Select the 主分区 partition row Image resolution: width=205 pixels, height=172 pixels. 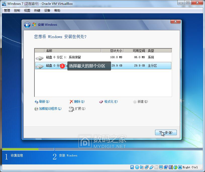click(103, 65)
